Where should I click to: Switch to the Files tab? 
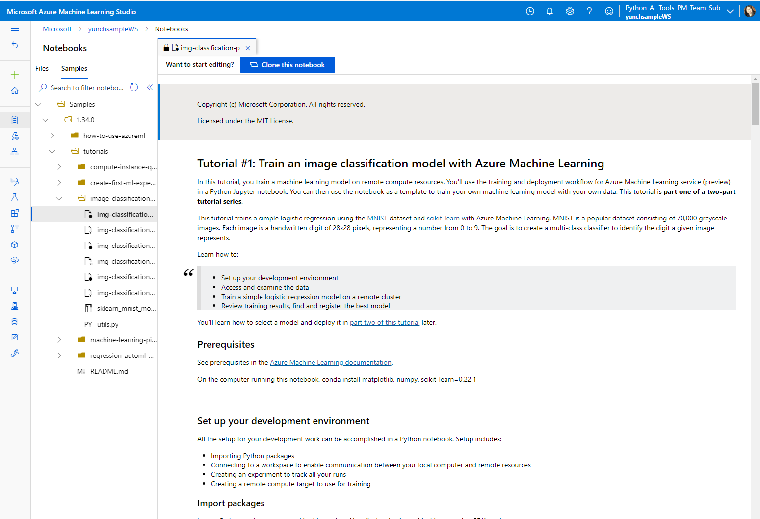(x=42, y=68)
